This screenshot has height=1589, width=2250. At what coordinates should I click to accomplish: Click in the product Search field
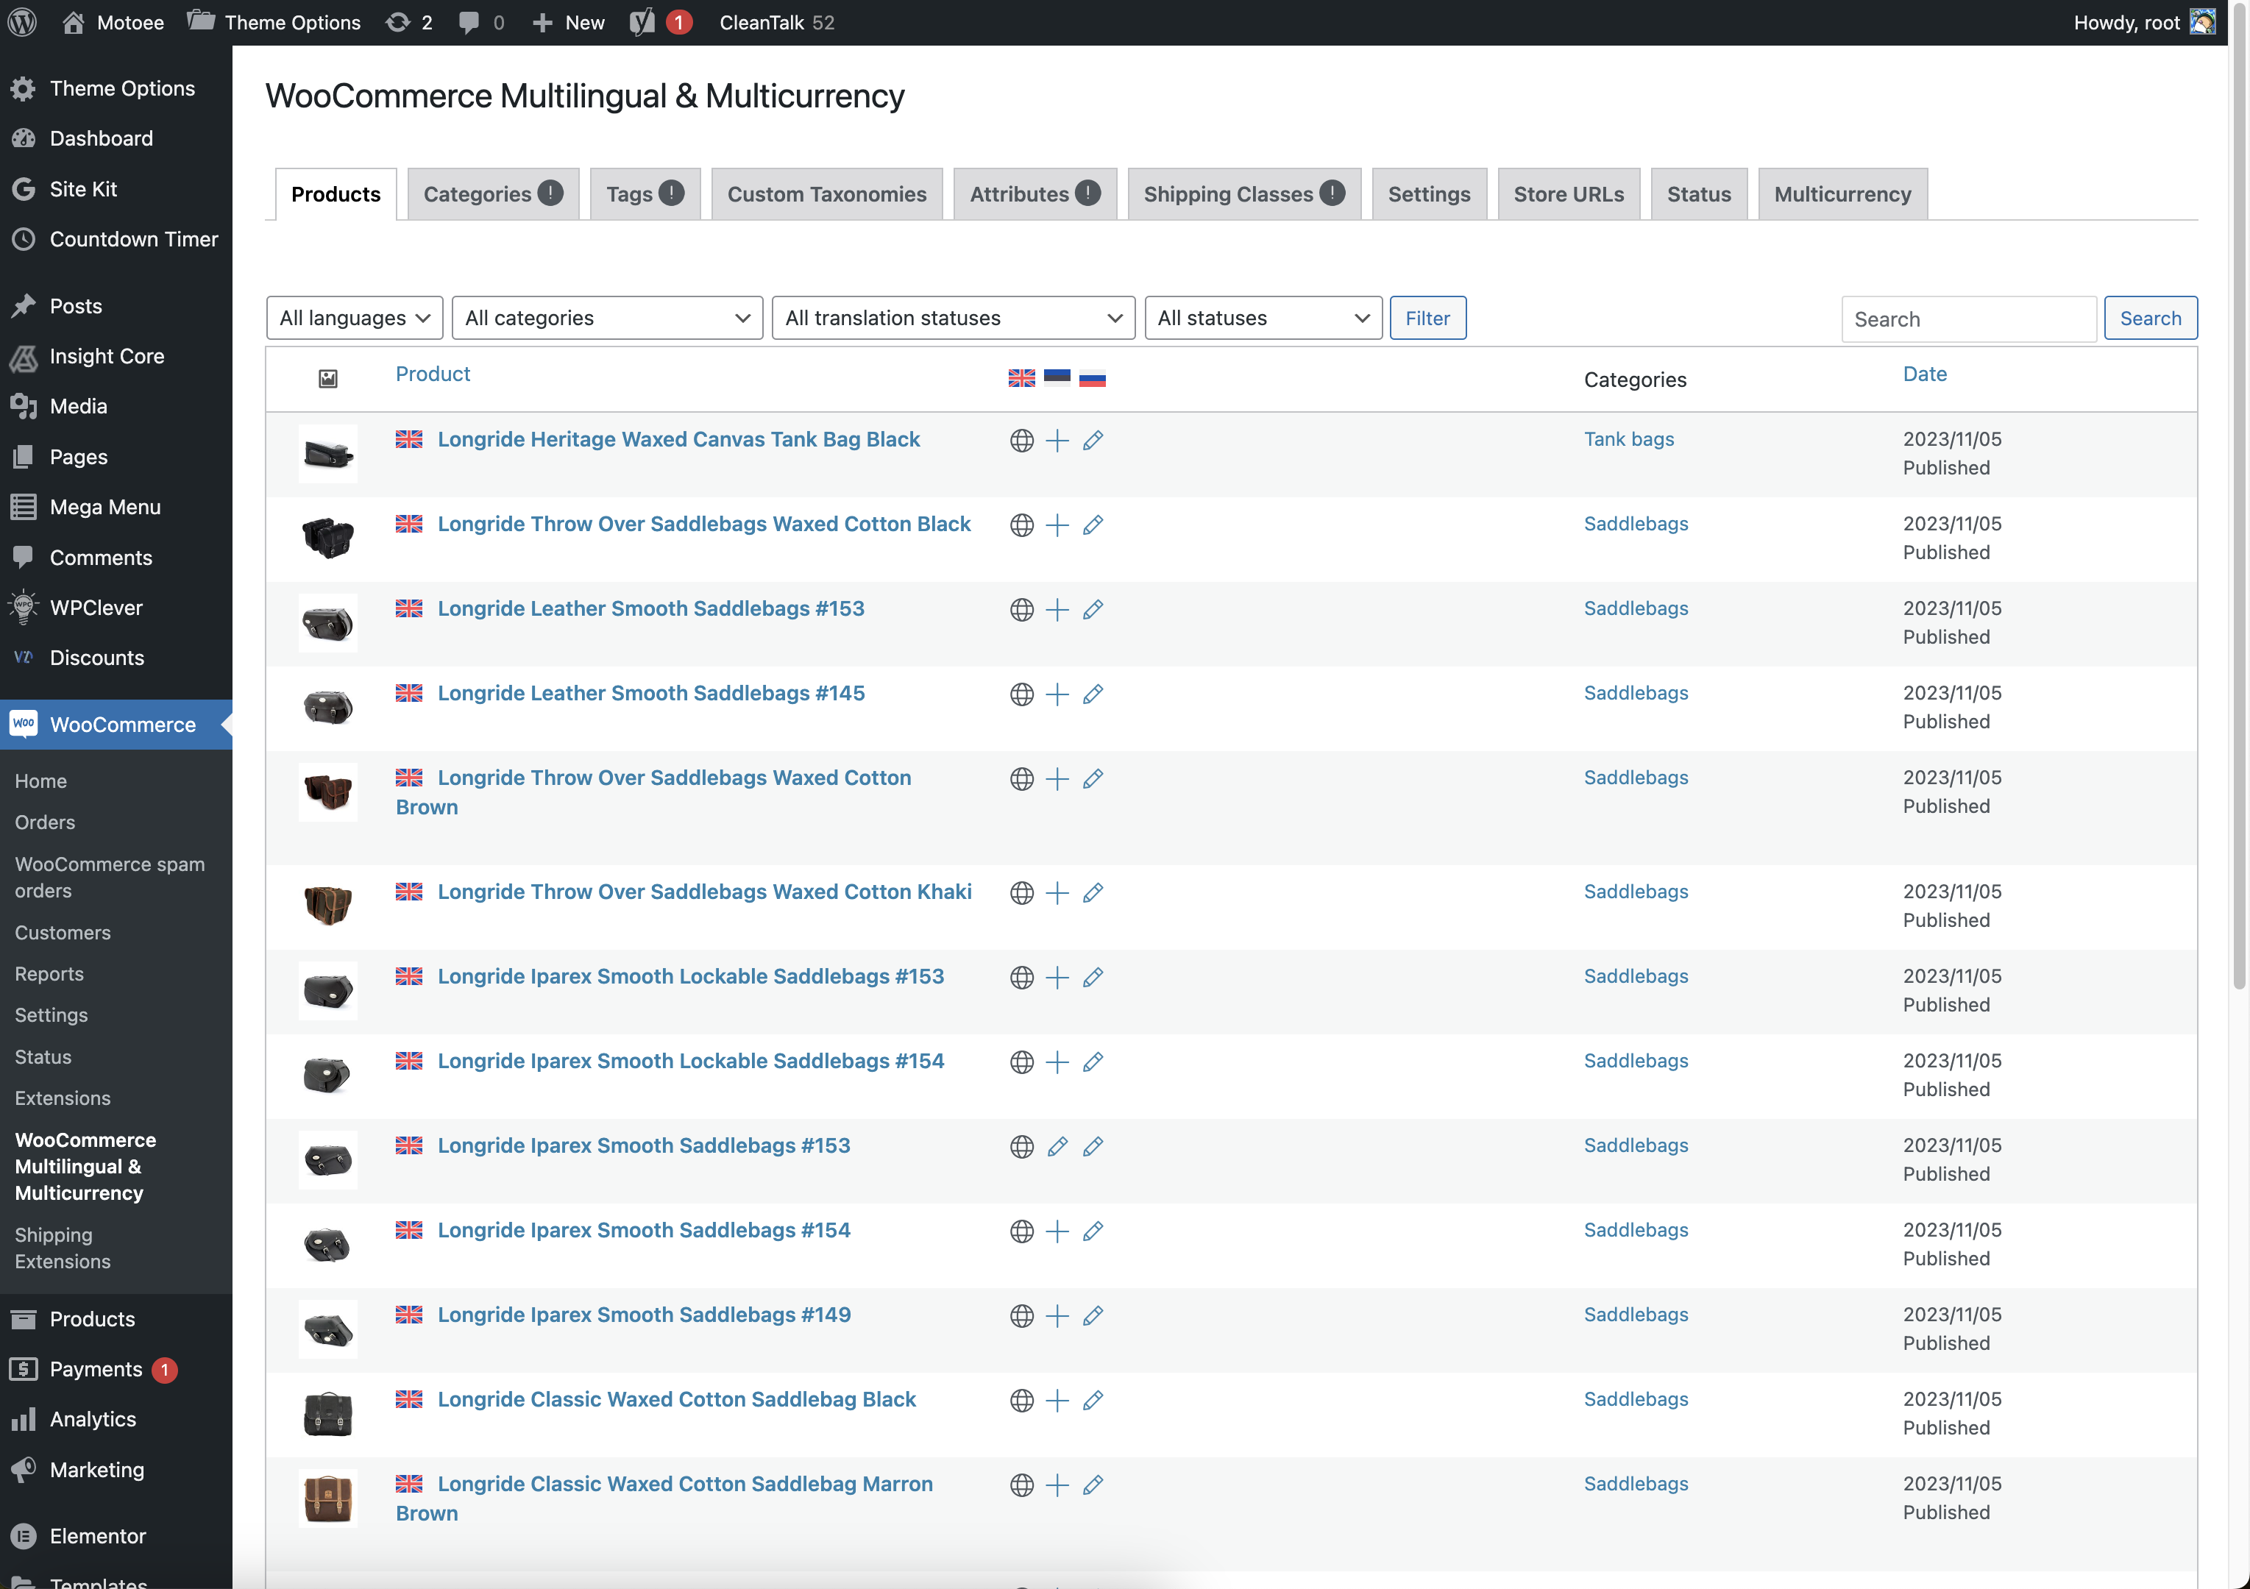tap(1967, 319)
